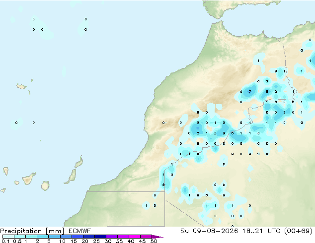Click the 25–30 mm navy legend swatch
Screen dimensions: 315x243
point(100,237)
